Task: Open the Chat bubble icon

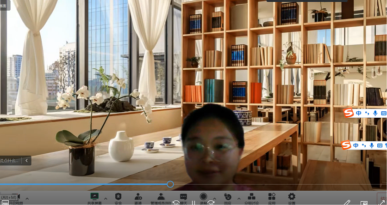Action: [x=183, y=197]
